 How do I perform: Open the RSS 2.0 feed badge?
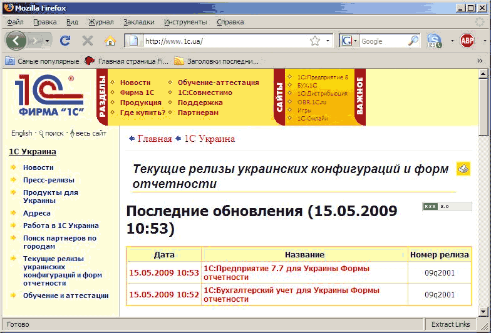pyautogui.click(x=447, y=206)
